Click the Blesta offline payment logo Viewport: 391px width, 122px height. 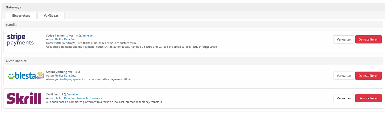click(x=25, y=76)
